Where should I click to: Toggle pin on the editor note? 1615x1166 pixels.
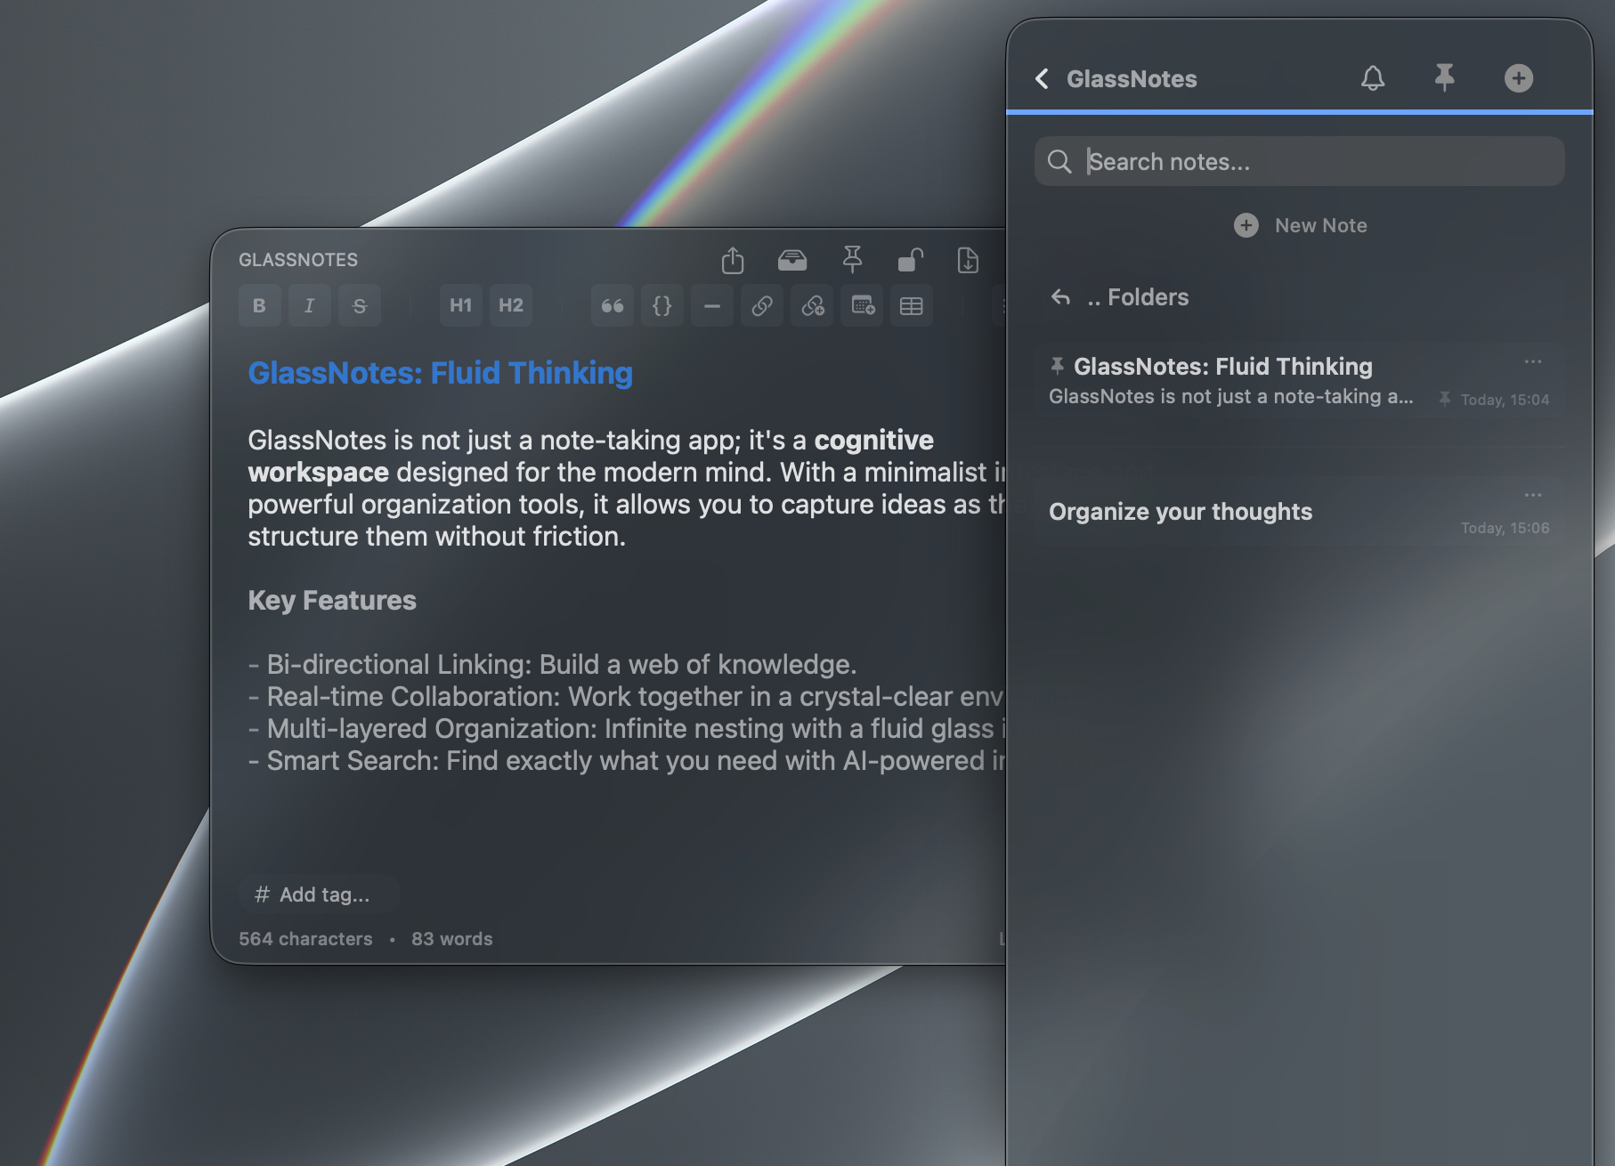click(852, 260)
